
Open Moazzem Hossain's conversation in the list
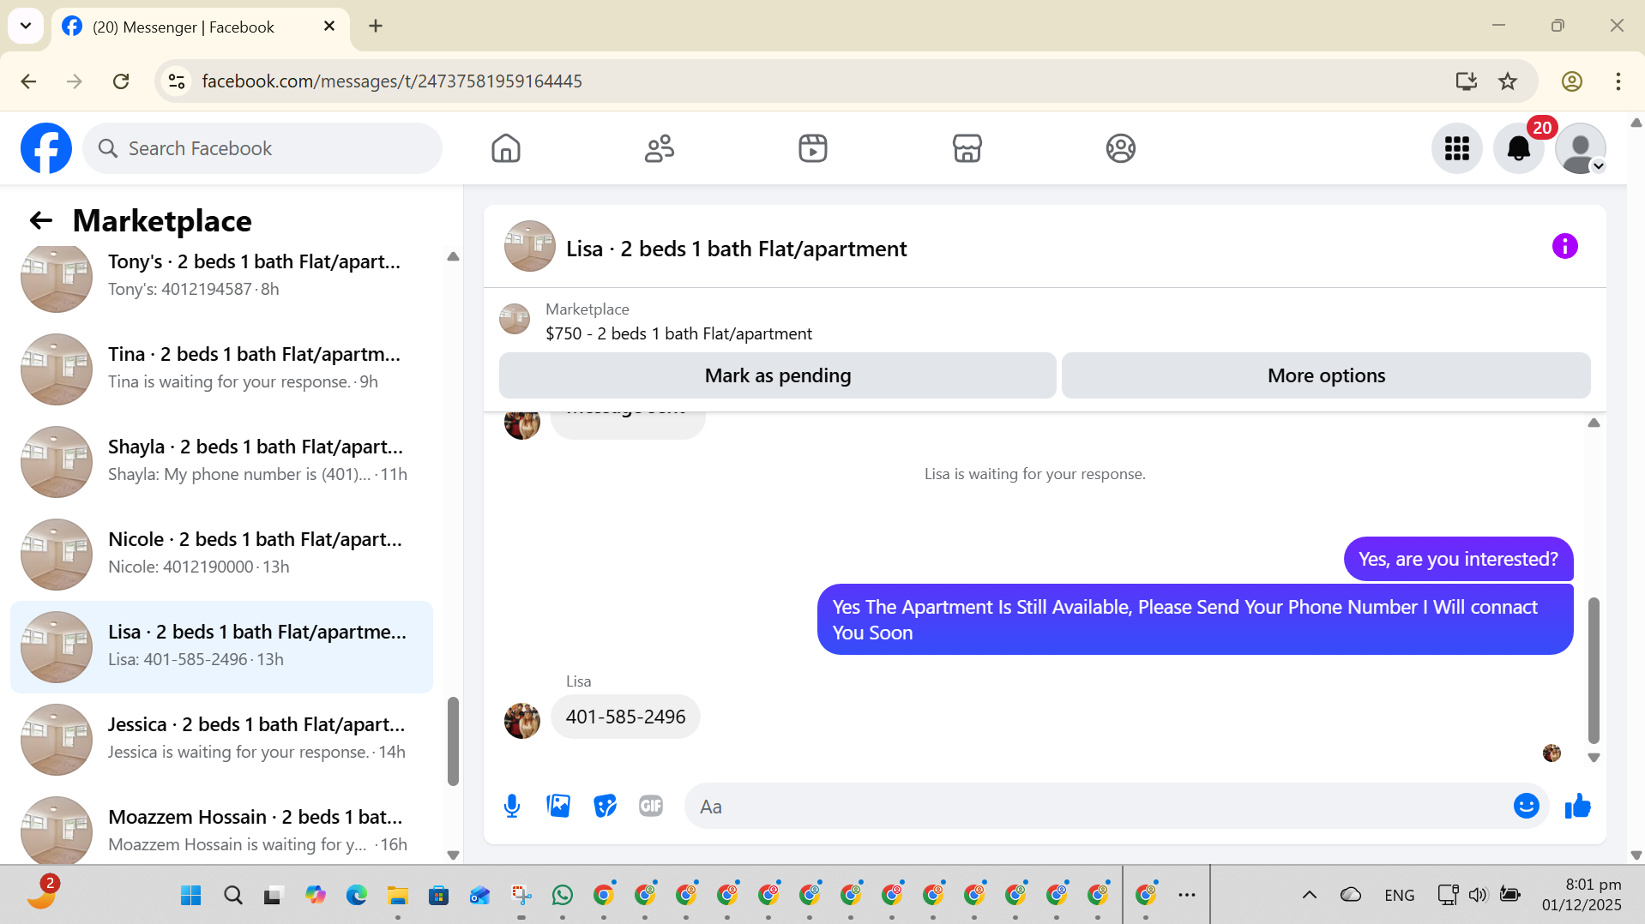(x=221, y=827)
